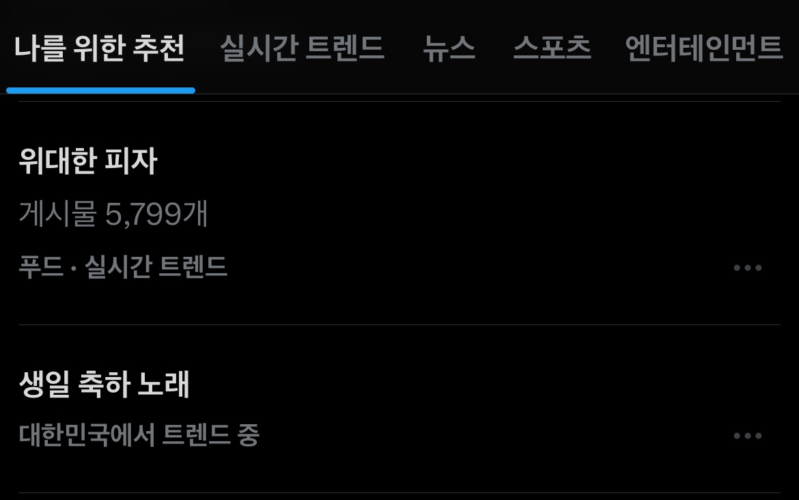Click the 푸드 · 실시간 트렌드 category label
This screenshot has width=799, height=500.
tap(123, 266)
